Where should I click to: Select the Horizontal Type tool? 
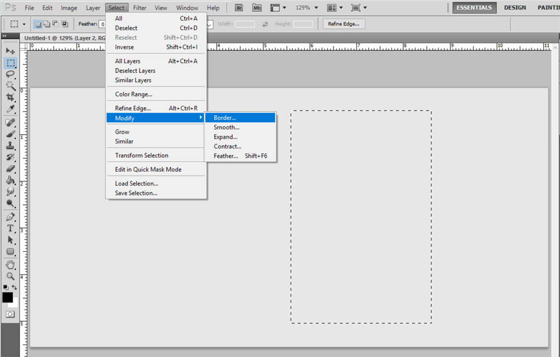click(x=10, y=228)
